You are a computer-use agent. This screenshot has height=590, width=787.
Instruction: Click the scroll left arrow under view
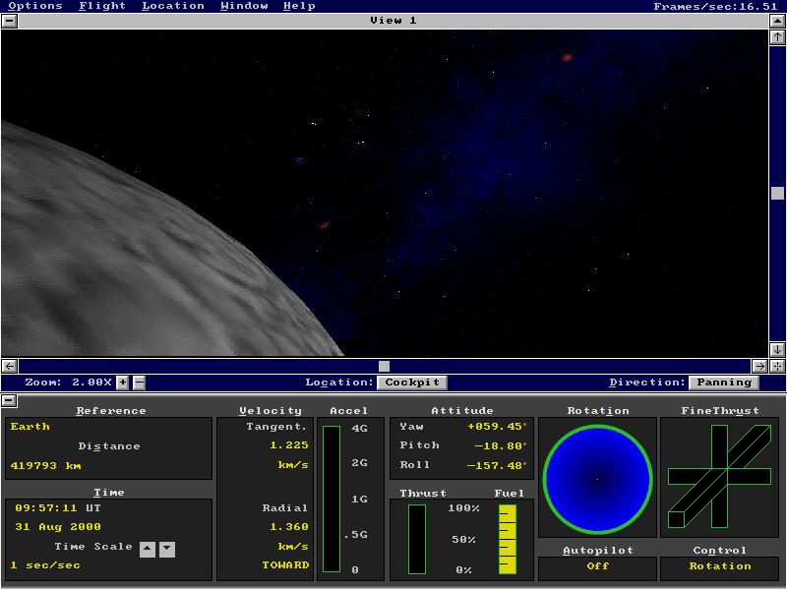pos(10,366)
